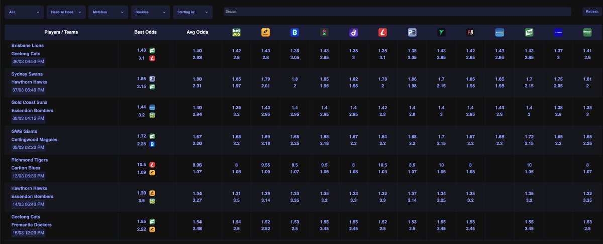This screenshot has height=244, width=603.
Task: Click the dark blue bookmaker icon in header
Action: [x=558, y=33]
